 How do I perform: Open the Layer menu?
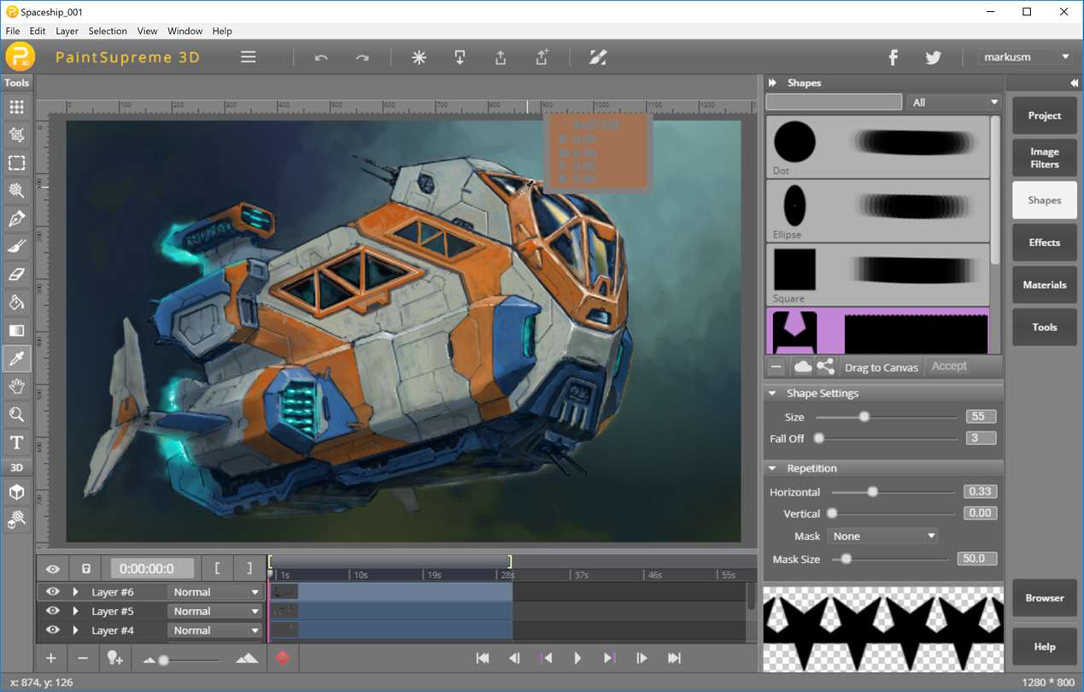pyautogui.click(x=67, y=31)
